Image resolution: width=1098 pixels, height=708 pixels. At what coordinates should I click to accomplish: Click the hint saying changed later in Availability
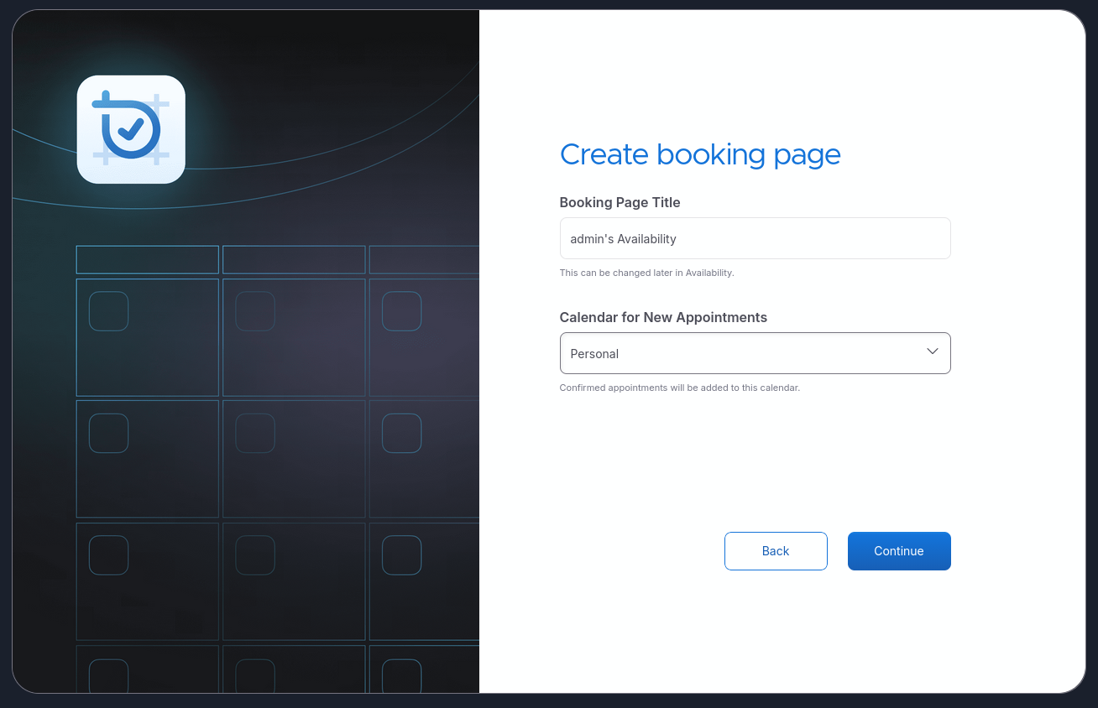click(x=646, y=273)
